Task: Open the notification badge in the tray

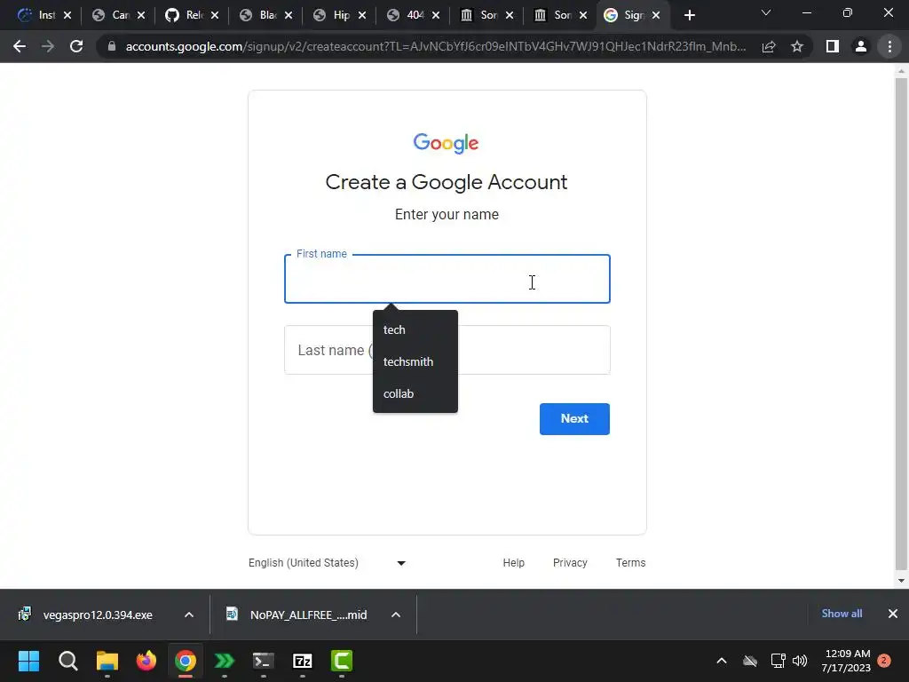Action: 884,661
